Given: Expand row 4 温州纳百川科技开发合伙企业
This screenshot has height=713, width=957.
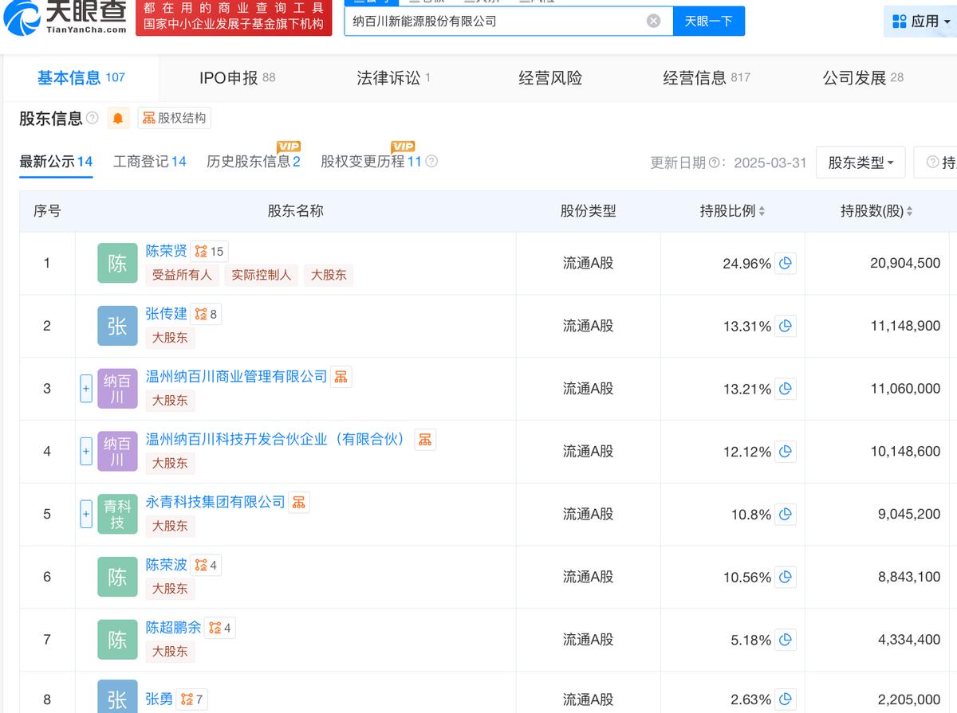Looking at the screenshot, I should [86, 452].
